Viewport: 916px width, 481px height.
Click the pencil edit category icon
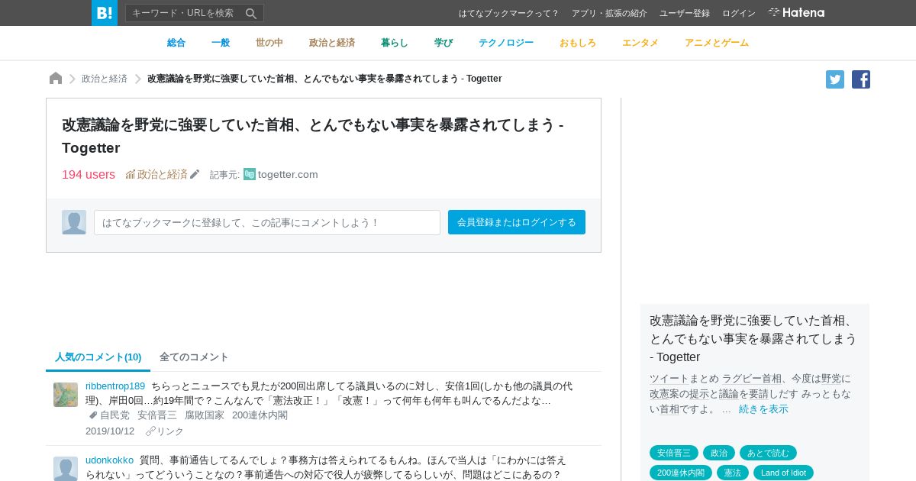coord(195,174)
